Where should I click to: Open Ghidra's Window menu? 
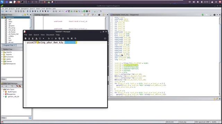(49, 9)
